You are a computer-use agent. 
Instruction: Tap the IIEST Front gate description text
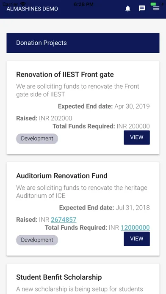click(77, 90)
